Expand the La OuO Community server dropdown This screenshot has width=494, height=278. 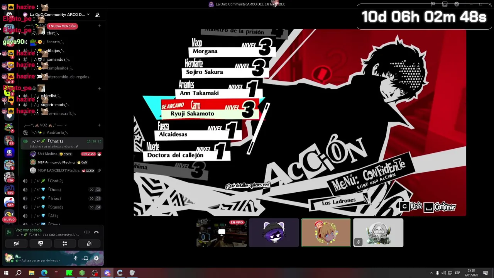coord(88,15)
